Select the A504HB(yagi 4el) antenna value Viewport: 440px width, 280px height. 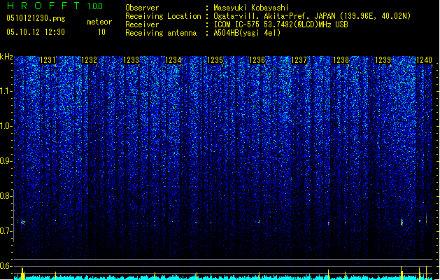pyautogui.click(x=247, y=33)
